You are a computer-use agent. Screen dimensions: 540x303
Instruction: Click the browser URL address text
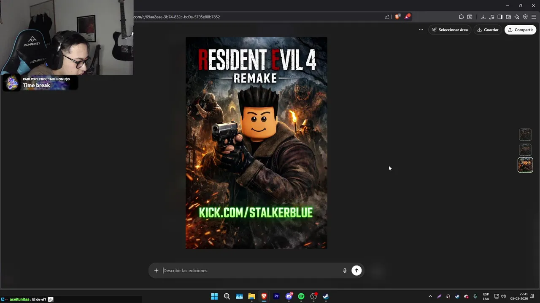click(177, 17)
